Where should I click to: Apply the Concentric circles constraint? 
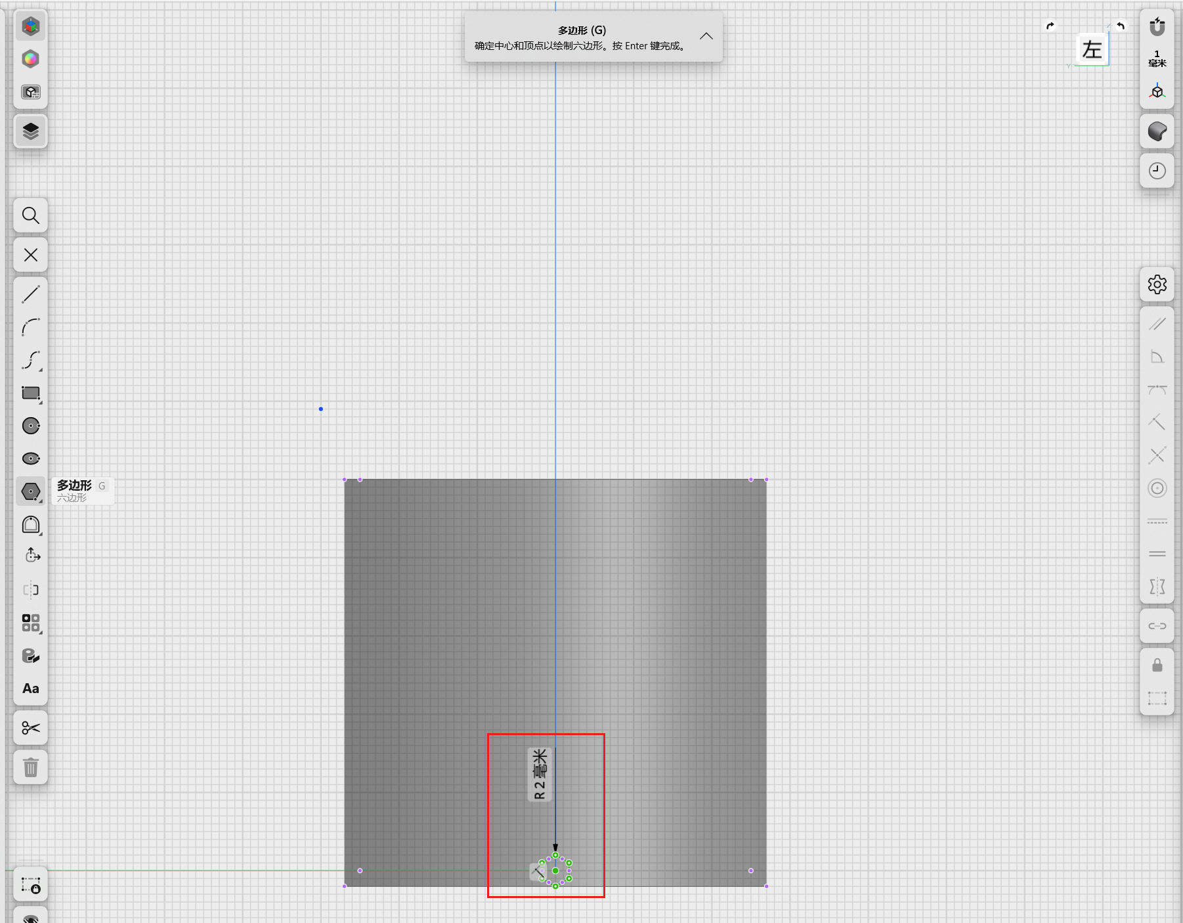tap(1157, 488)
